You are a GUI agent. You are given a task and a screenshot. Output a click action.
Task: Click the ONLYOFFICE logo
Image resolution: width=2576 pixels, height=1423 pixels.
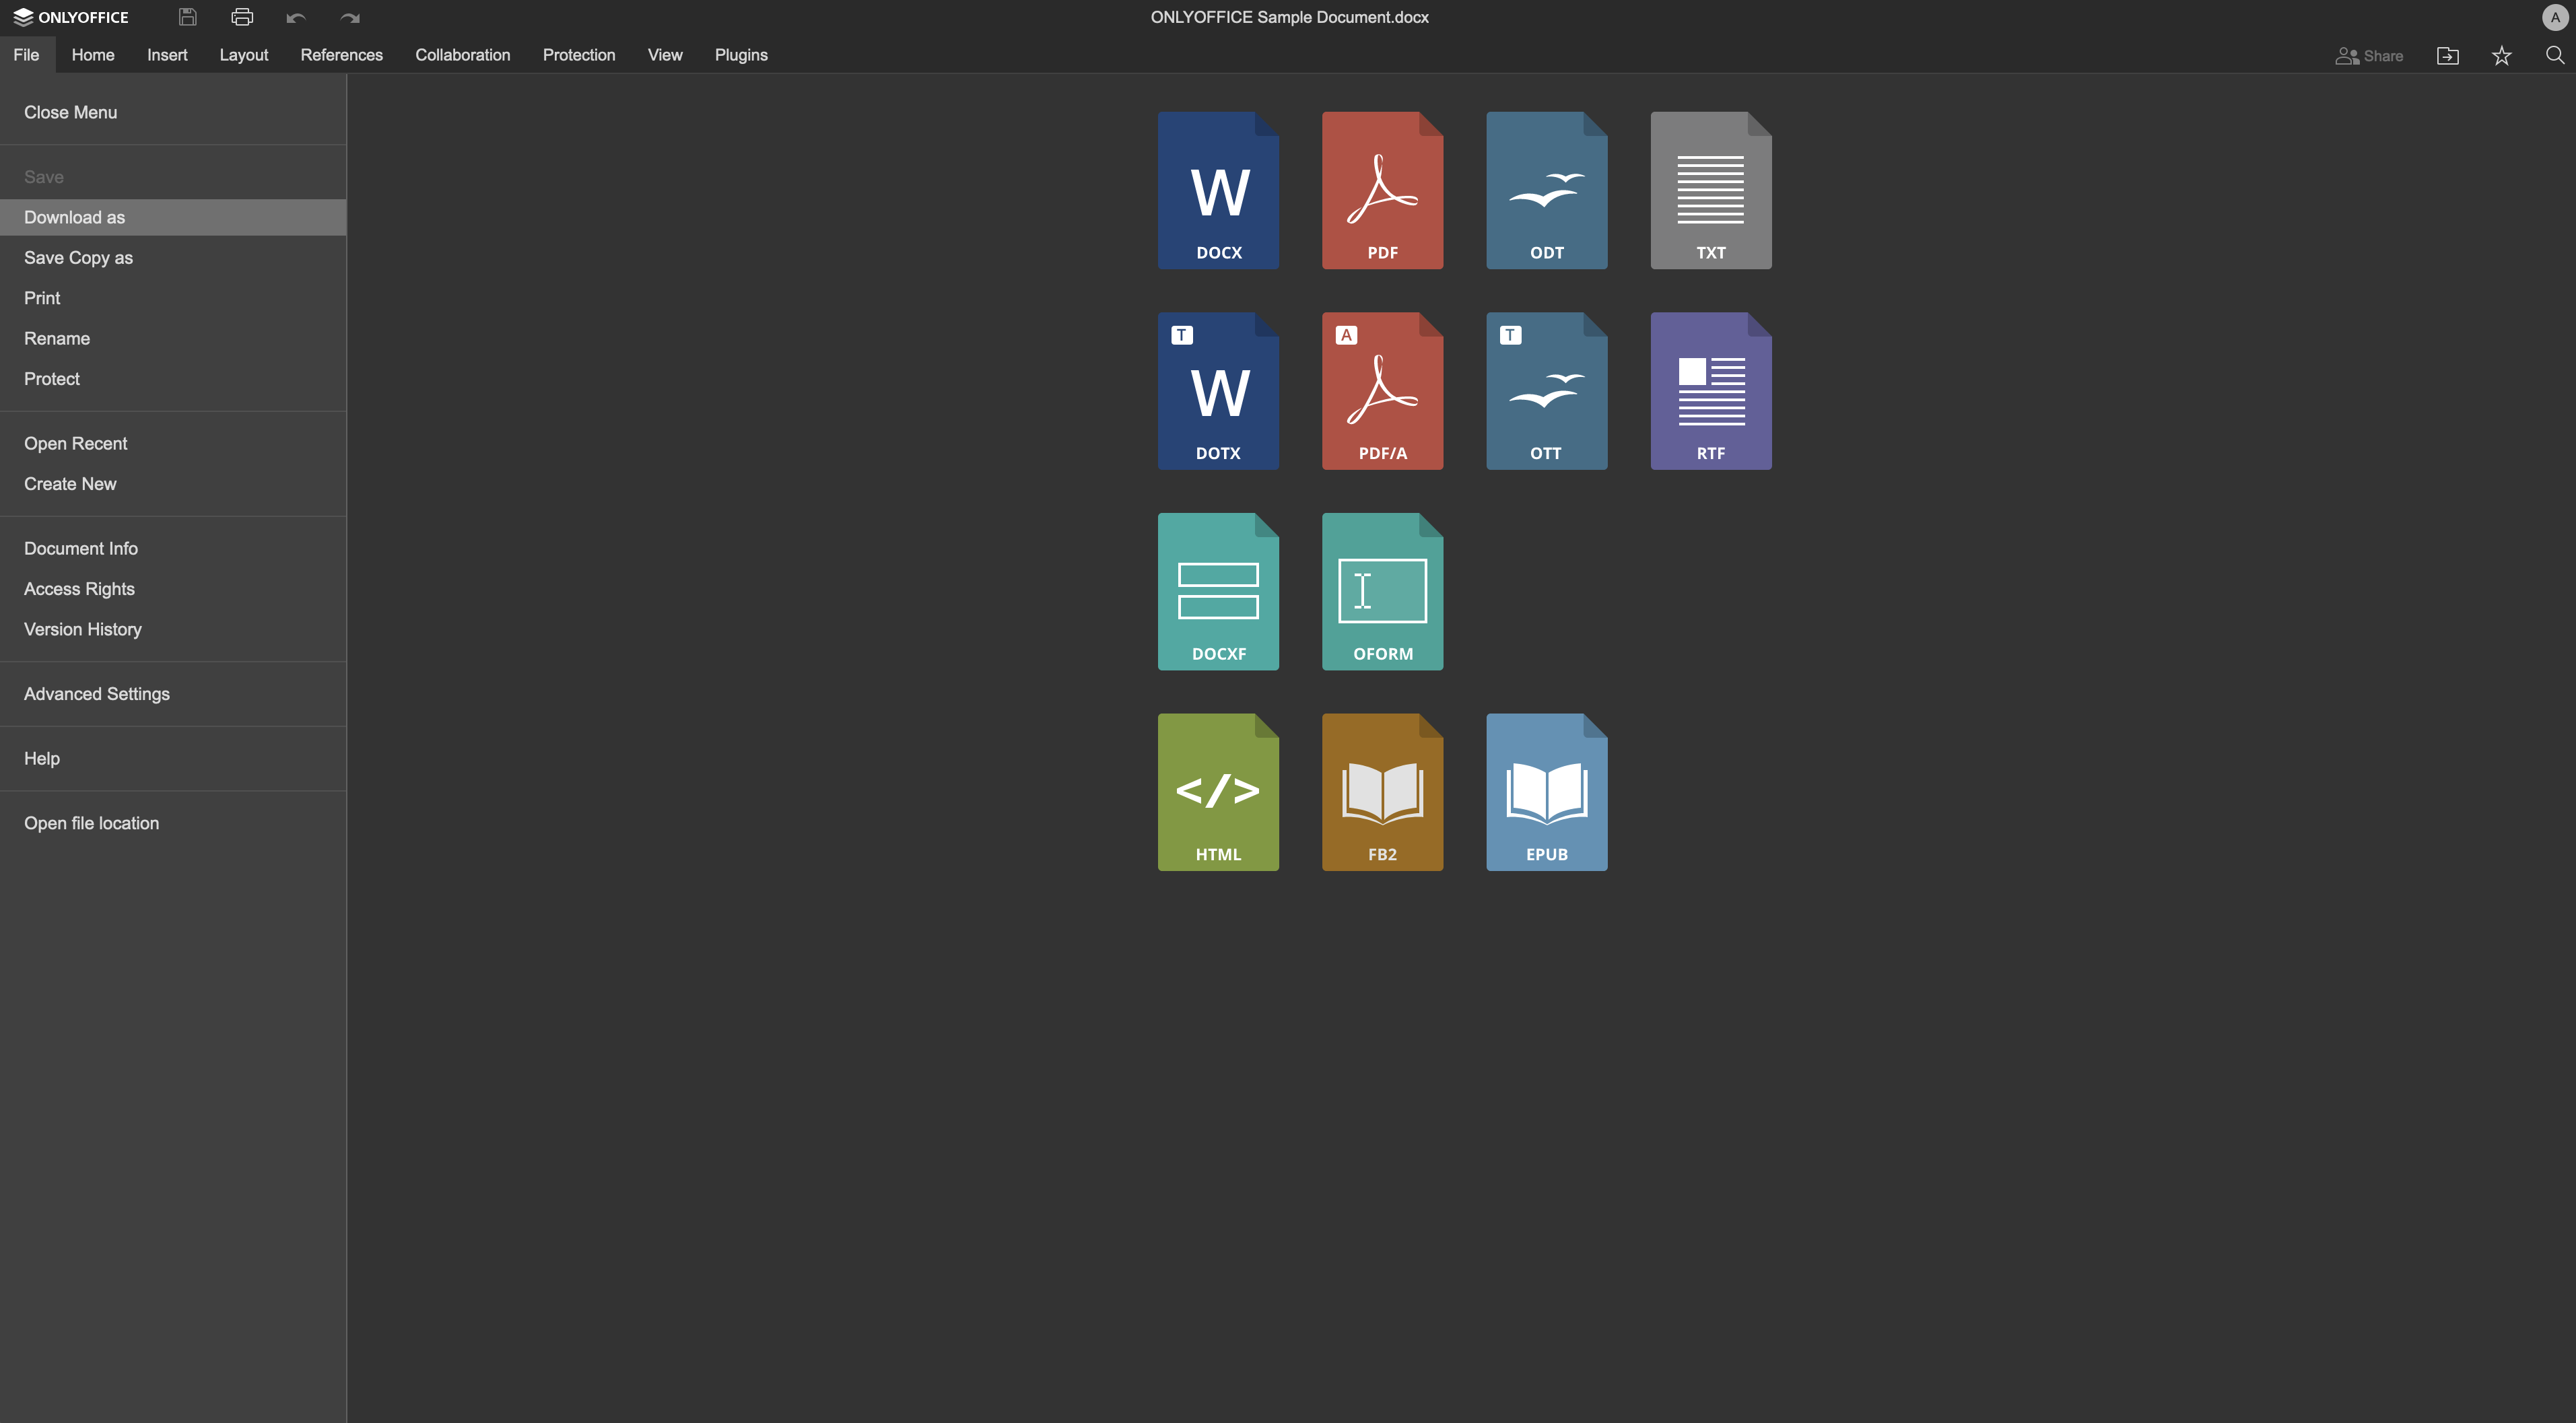point(71,17)
